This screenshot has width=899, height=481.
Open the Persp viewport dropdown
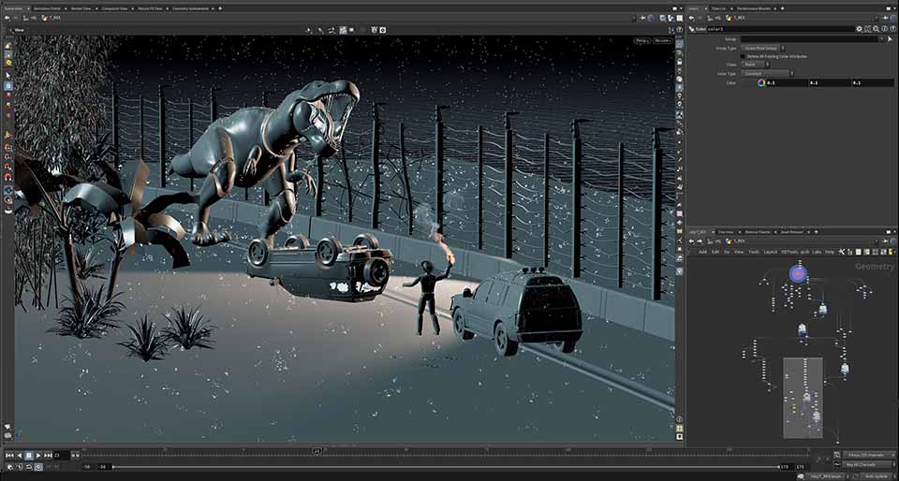[x=641, y=40]
